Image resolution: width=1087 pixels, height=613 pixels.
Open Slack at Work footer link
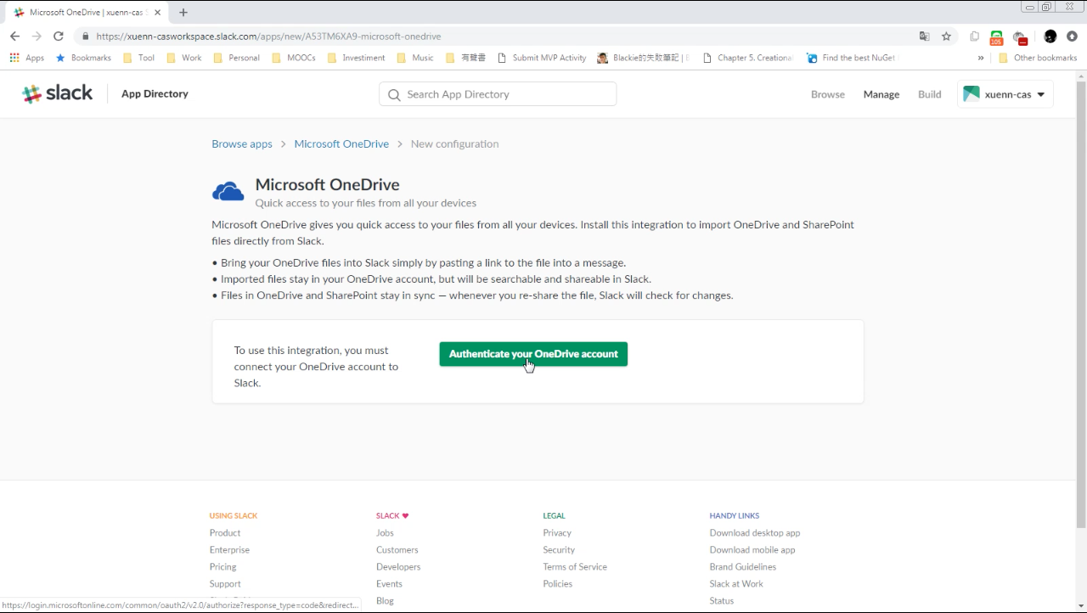click(x=736, y=583)
